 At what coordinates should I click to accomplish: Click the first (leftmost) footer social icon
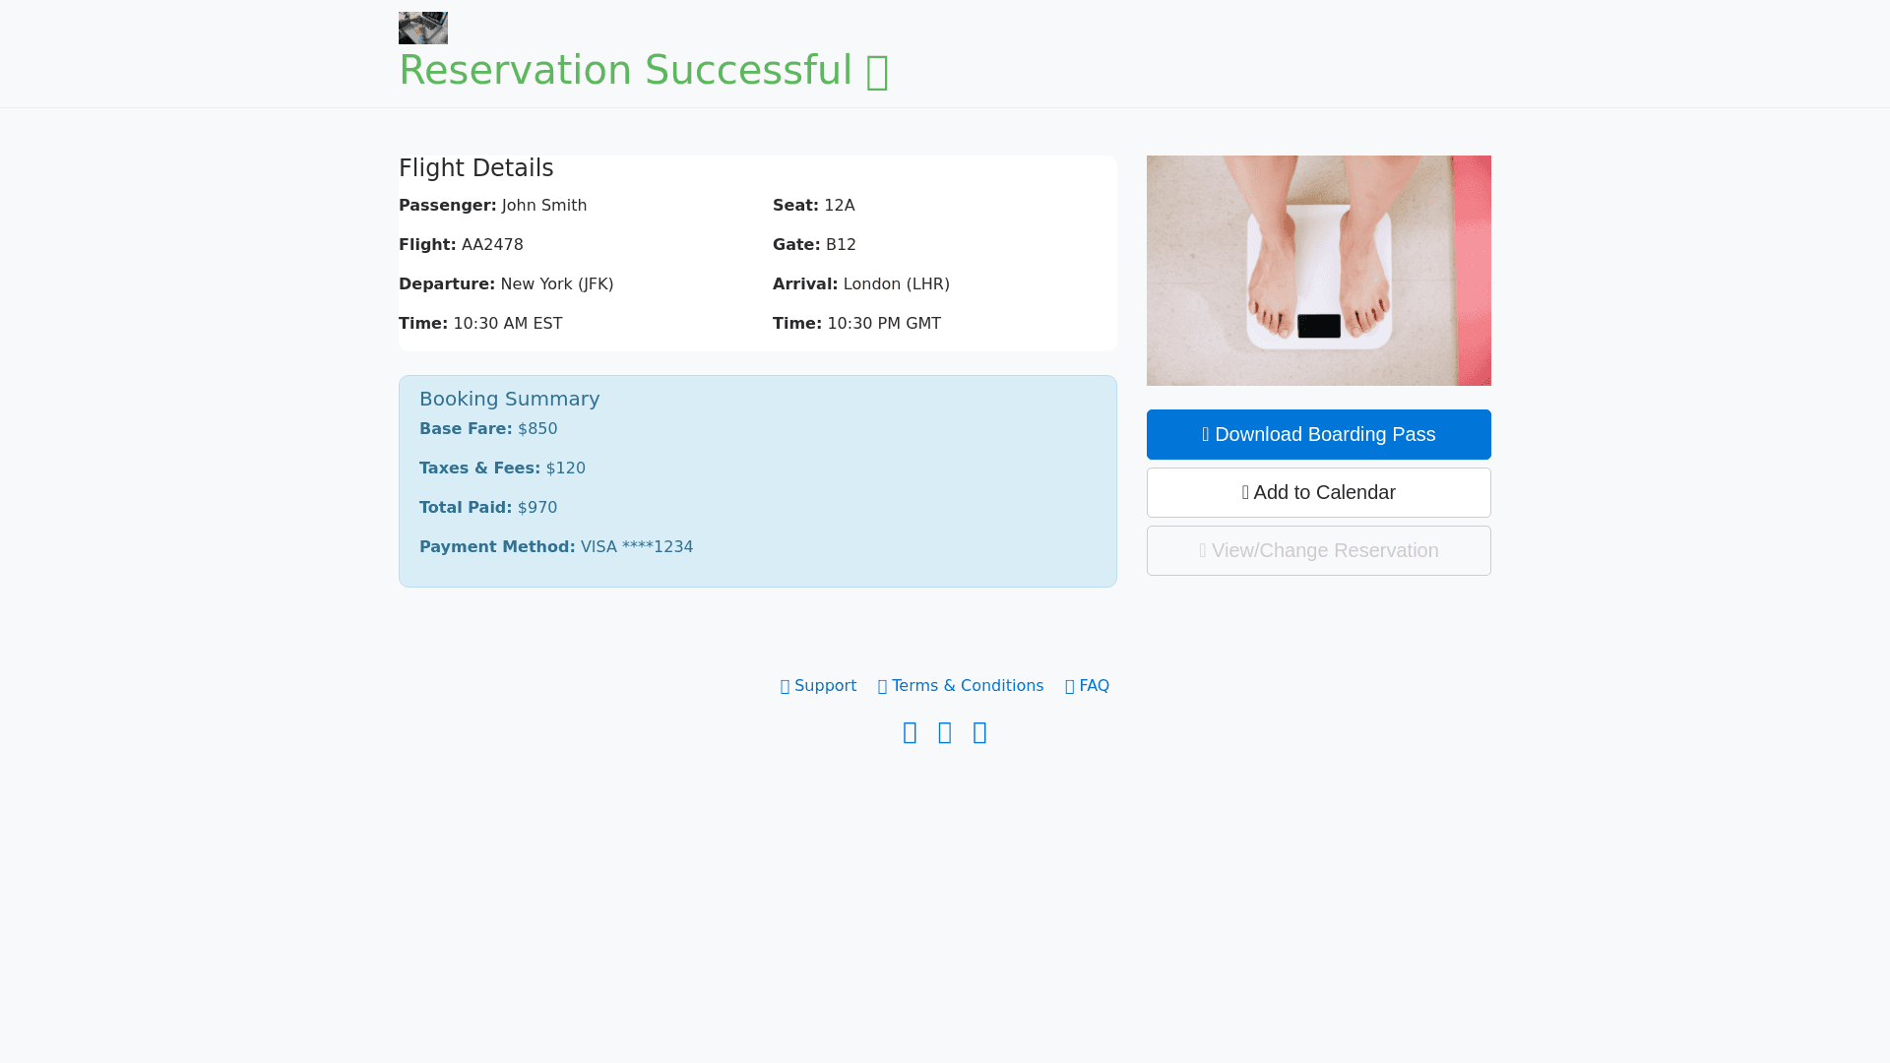[910, 733]
